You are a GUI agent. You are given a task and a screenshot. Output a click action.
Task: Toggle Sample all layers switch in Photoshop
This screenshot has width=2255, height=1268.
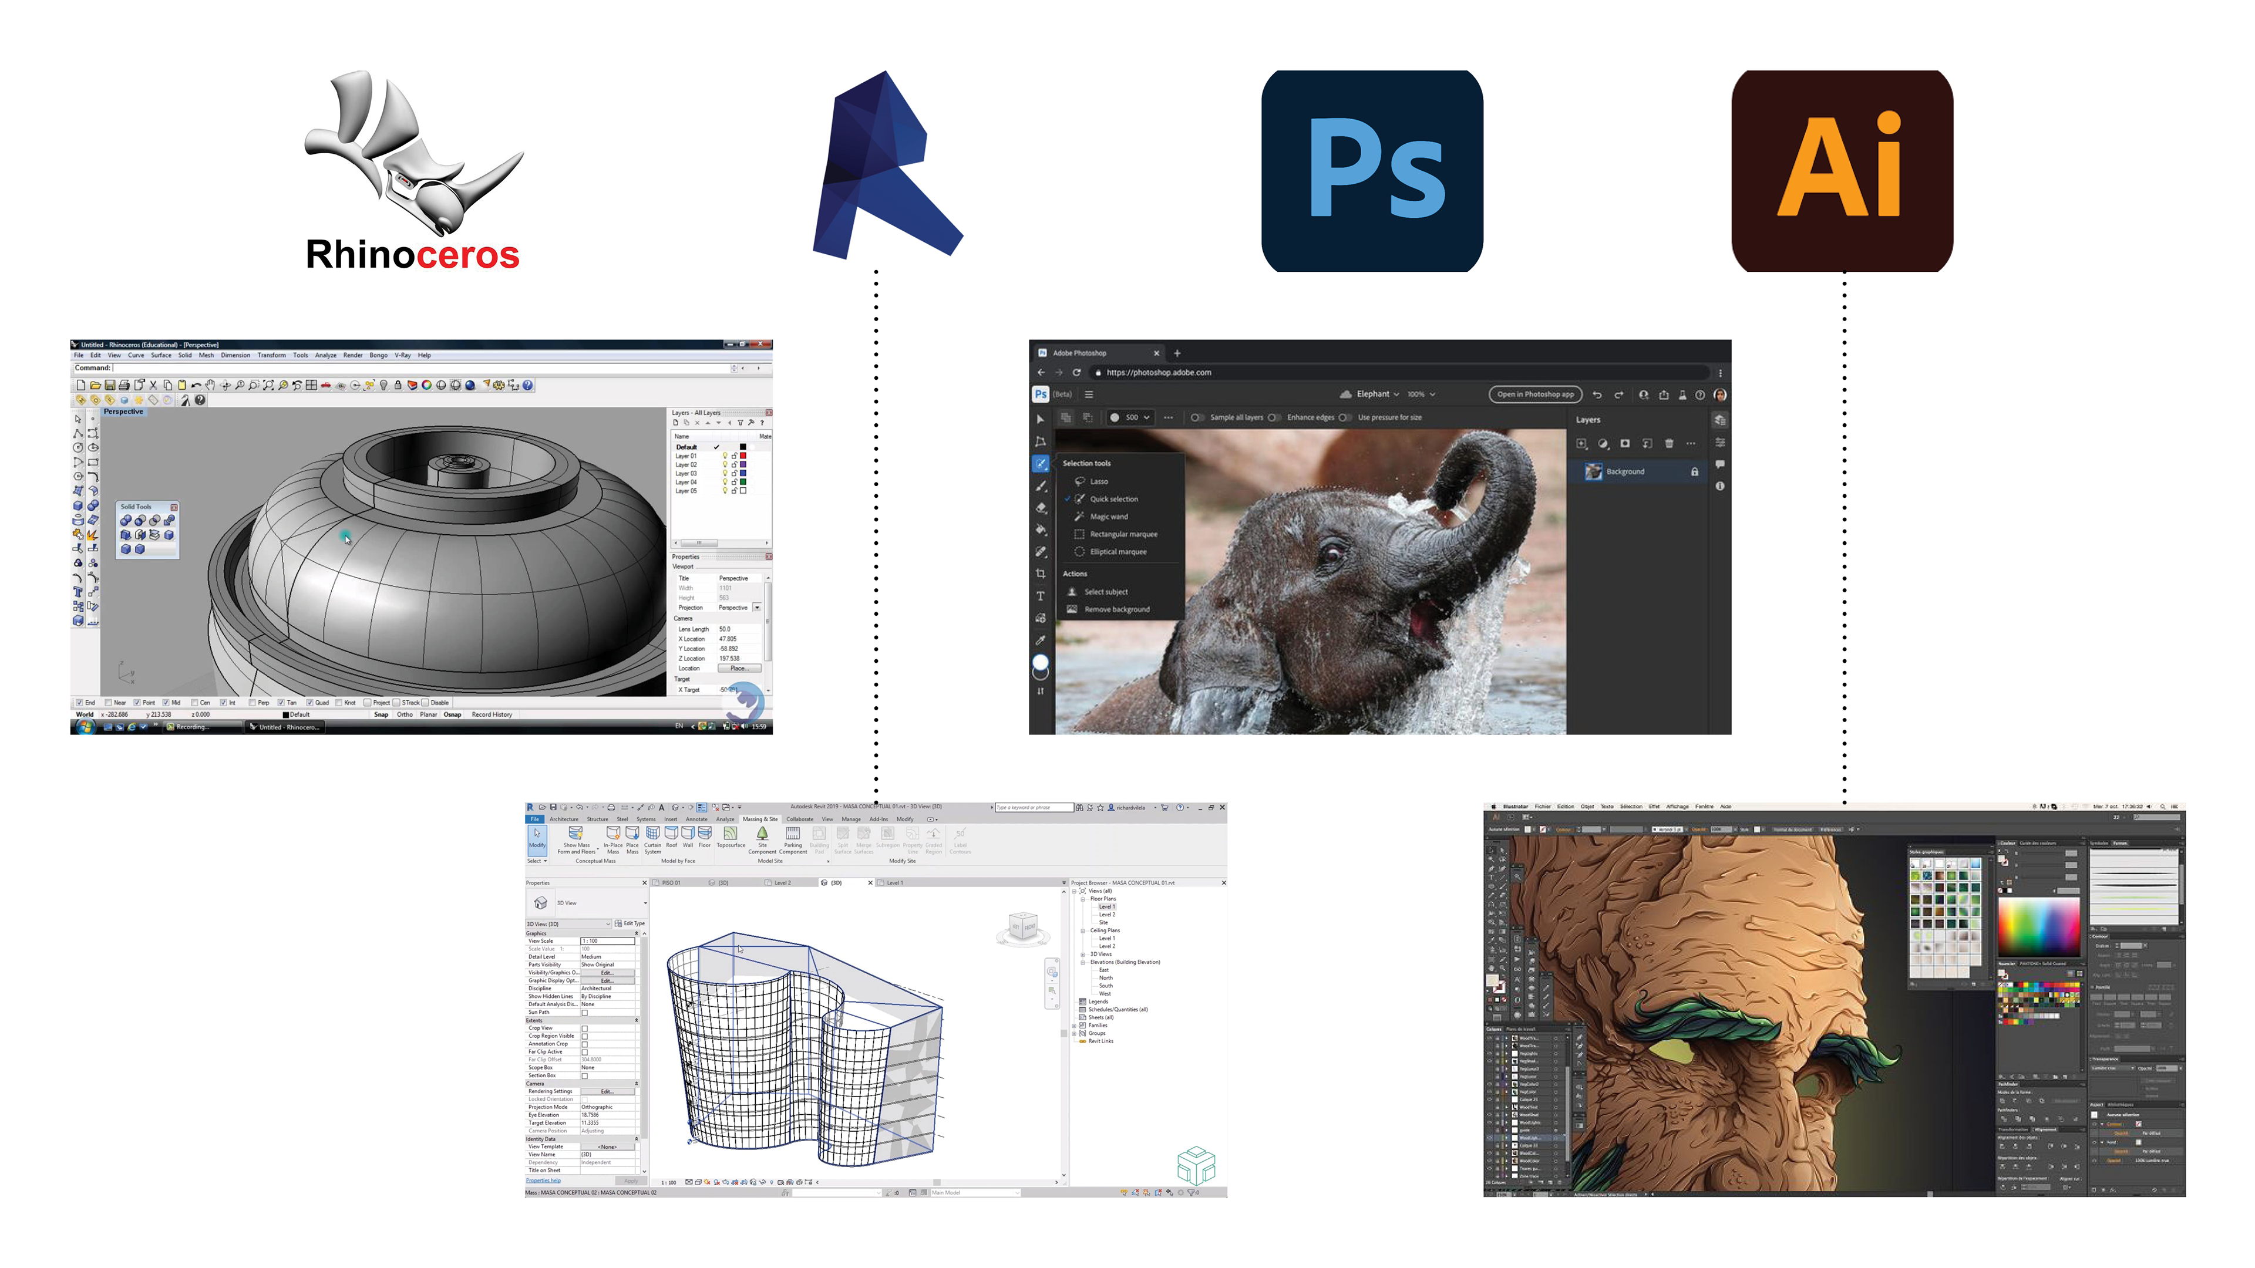click(1197, 417)
